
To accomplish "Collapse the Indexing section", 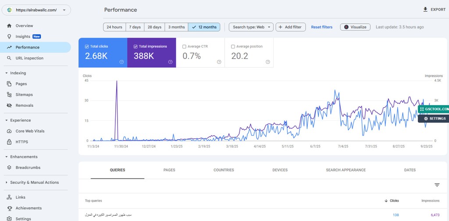I will 7,73.
